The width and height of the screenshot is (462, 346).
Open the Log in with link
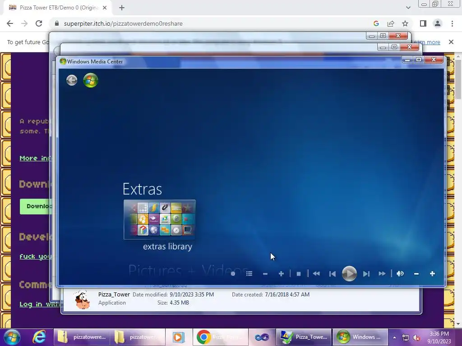pyautogui.click(x=40, y=304)
